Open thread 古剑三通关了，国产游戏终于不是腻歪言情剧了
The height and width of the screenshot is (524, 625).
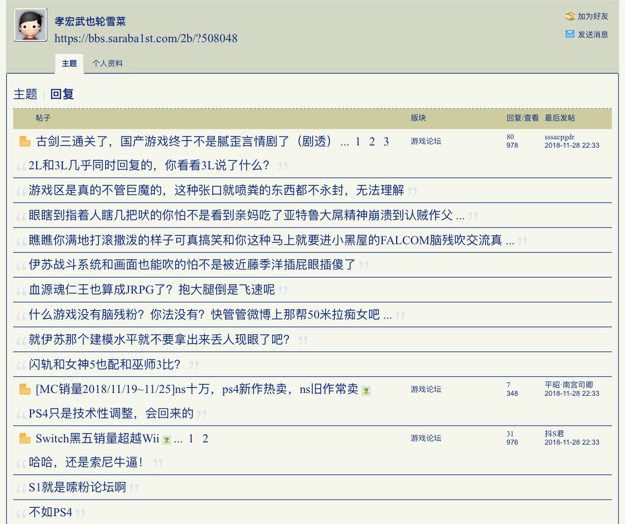tap(184, 141)
